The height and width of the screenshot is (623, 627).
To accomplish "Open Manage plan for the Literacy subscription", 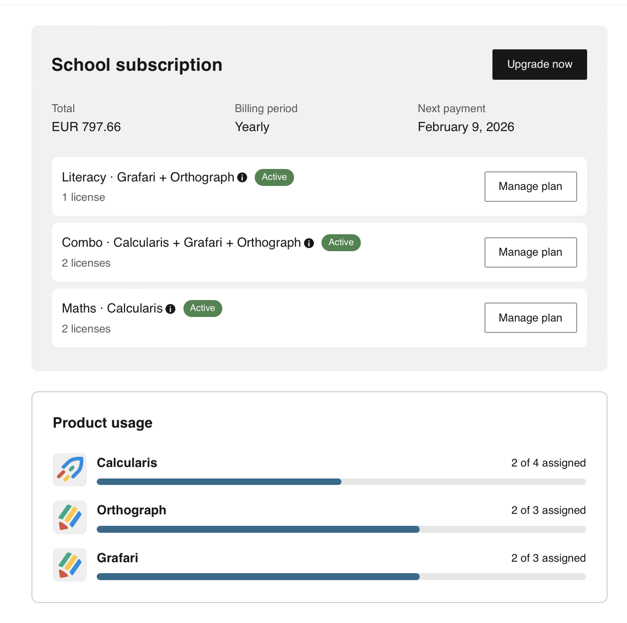I will (530, 186).
